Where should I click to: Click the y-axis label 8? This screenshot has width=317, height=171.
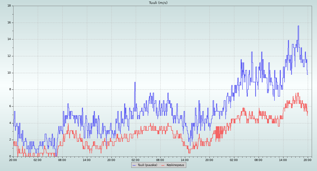(x=10, y=89)
